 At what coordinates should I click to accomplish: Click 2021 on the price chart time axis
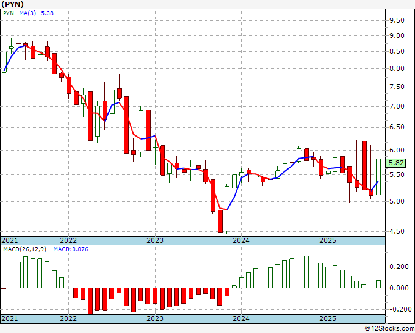click(x=10, y=240)
